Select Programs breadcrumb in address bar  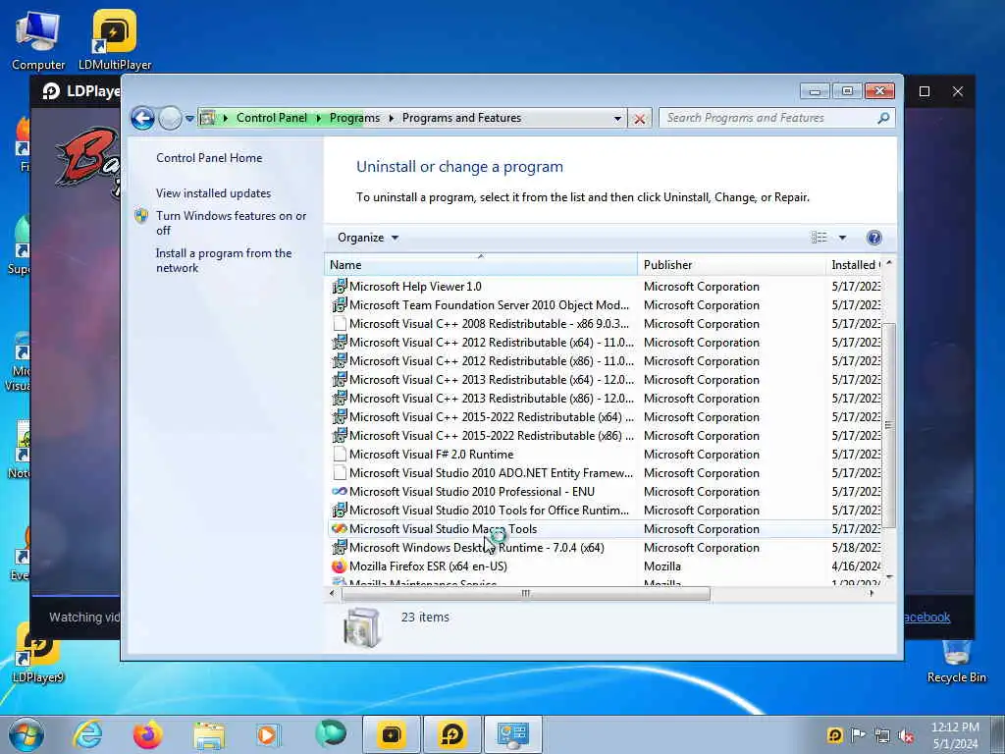[x=354, y=118]
